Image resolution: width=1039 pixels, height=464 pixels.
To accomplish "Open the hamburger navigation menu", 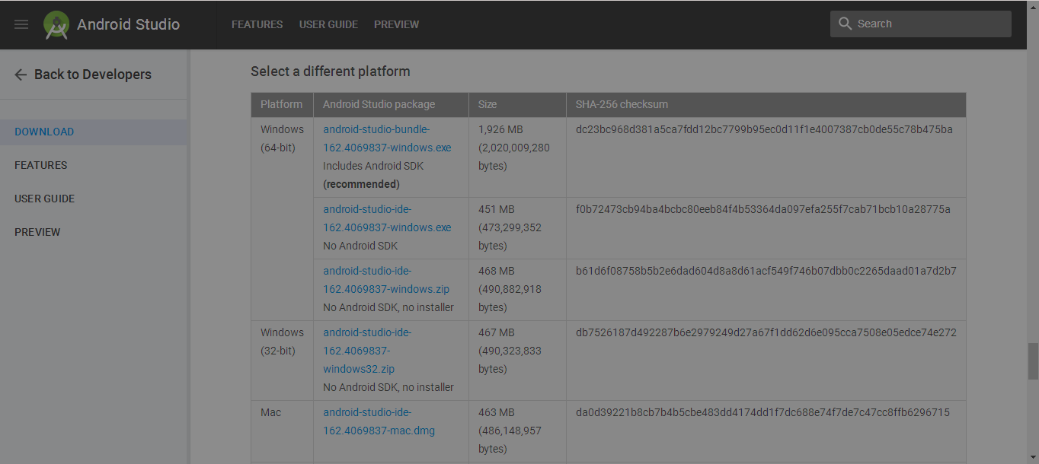I will (21, 24).
